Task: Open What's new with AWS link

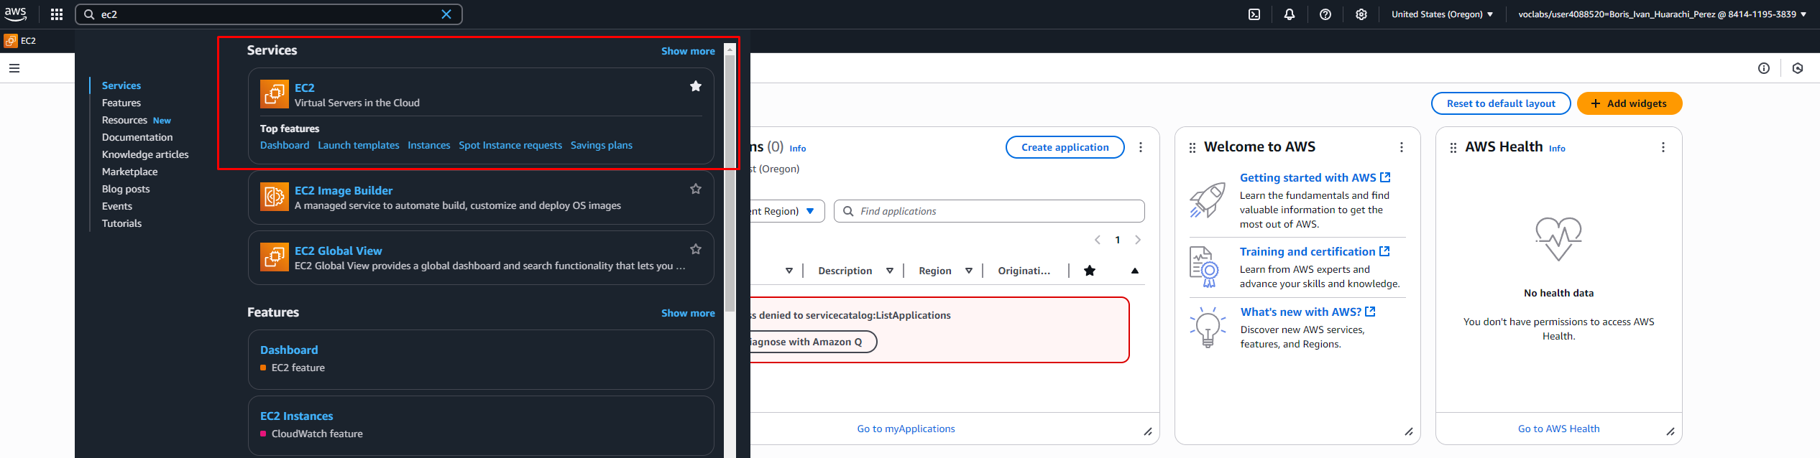Action: click(x=1308, y=312)
